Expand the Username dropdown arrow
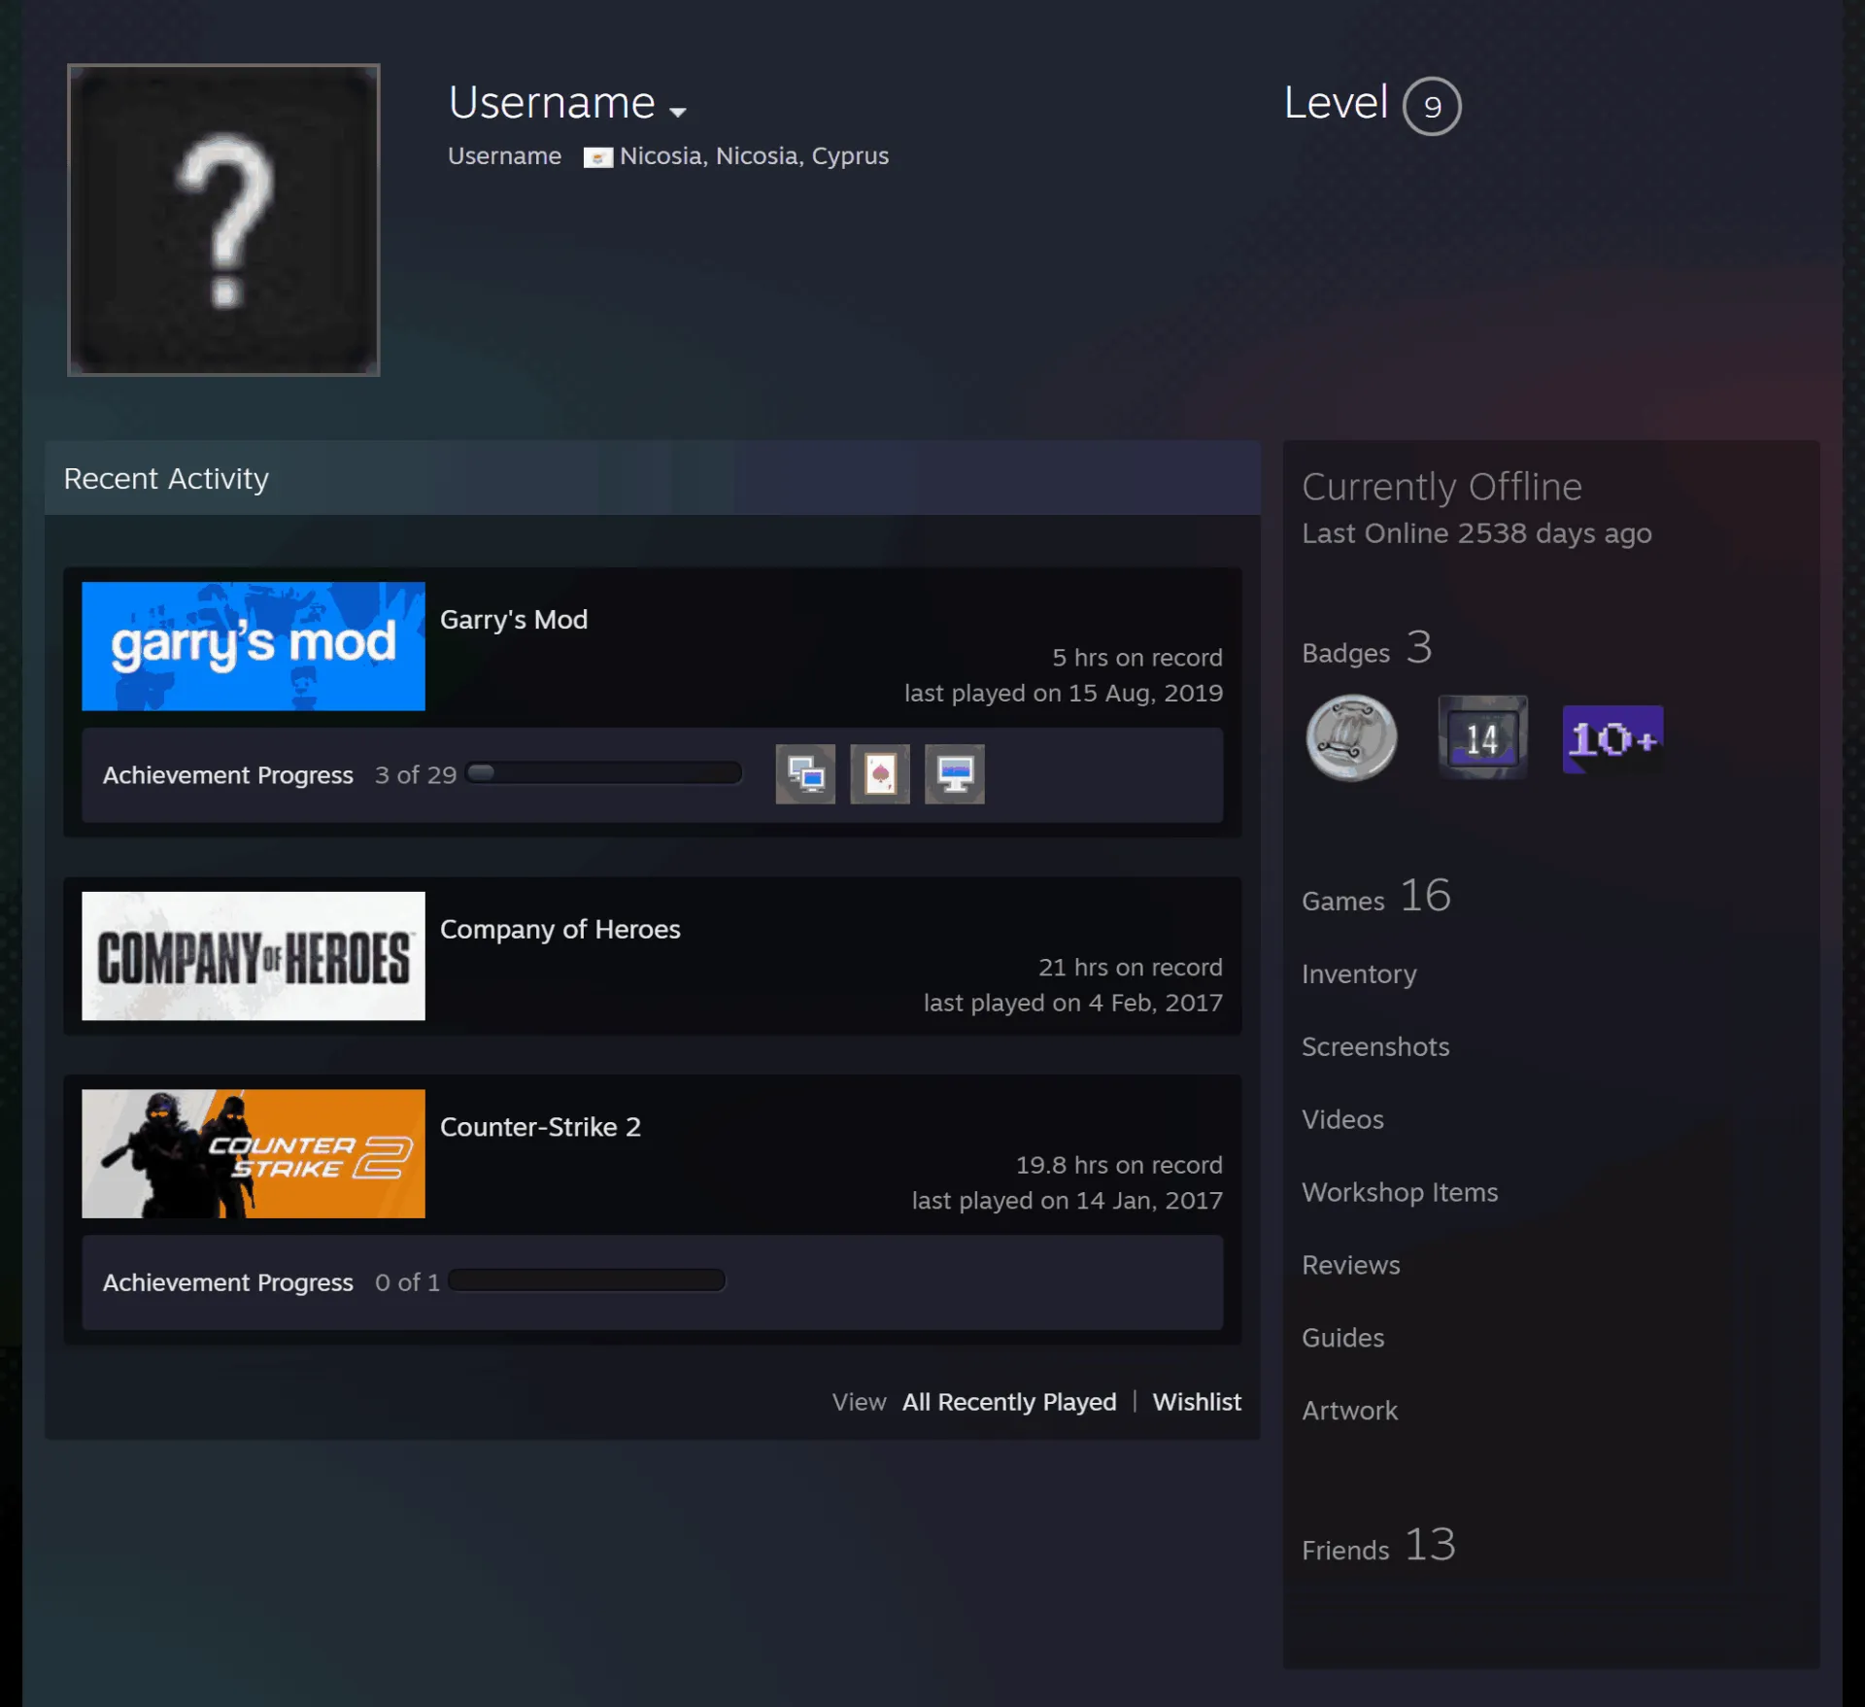Image resolution: width=1865 pixels, height=1707 pixels. coord(678,112)
